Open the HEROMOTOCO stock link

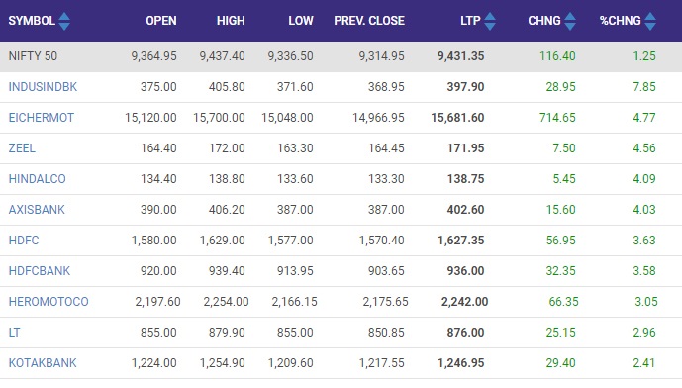[x=49, y=302]
